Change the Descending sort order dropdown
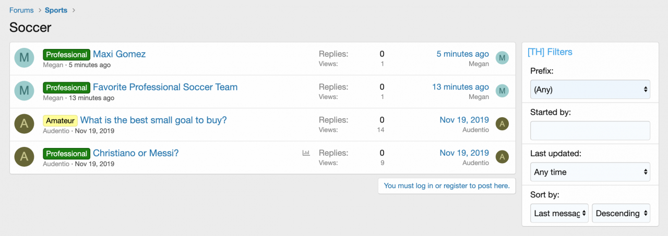668x236 pixels. point(621,213)
